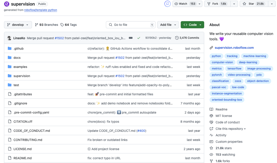Click the supervision repository logo icon
The image size is (277, 163).
tap(6, 4)
